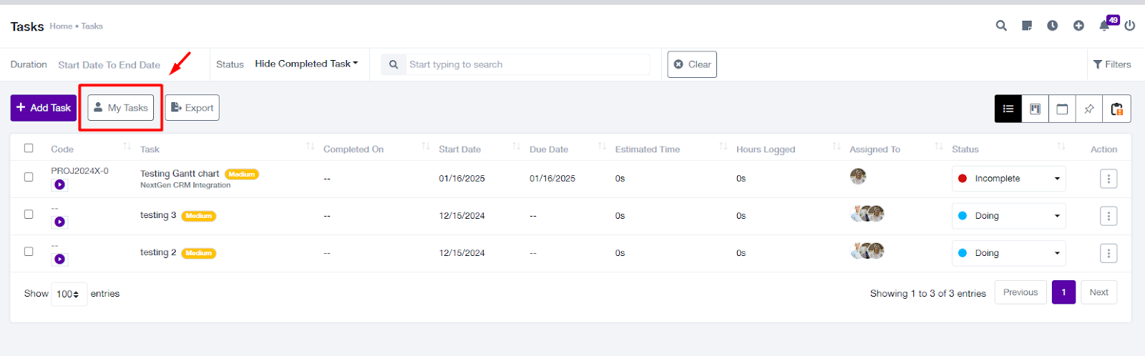The height and width of the screenshot is (356, 1145).
Task: Click Export button
Action: pyautogui.click(x=192, y=108)
